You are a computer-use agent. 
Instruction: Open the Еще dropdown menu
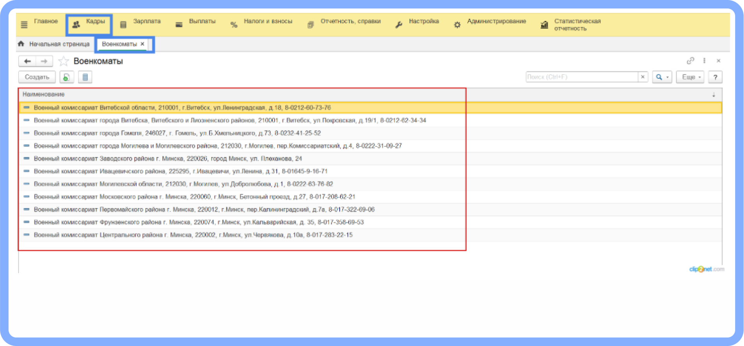pyautogui.click(x=690, y=77)
